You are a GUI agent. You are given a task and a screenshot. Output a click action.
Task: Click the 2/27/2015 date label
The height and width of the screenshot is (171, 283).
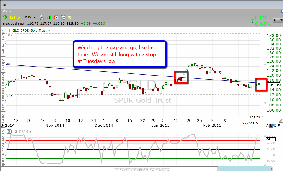[x=249, y=123]
